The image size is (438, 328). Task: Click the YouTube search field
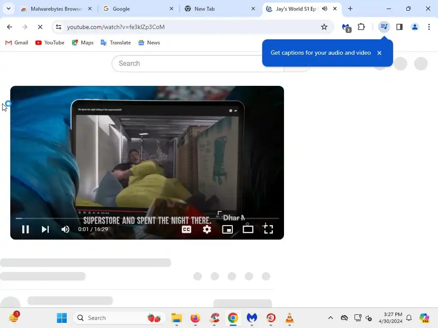[198, 64]
